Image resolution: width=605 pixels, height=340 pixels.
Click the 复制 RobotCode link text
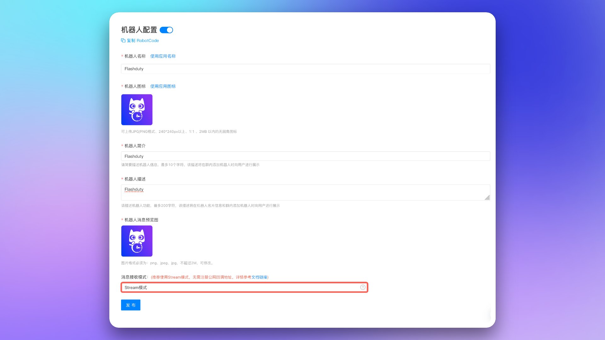(143, 41)
